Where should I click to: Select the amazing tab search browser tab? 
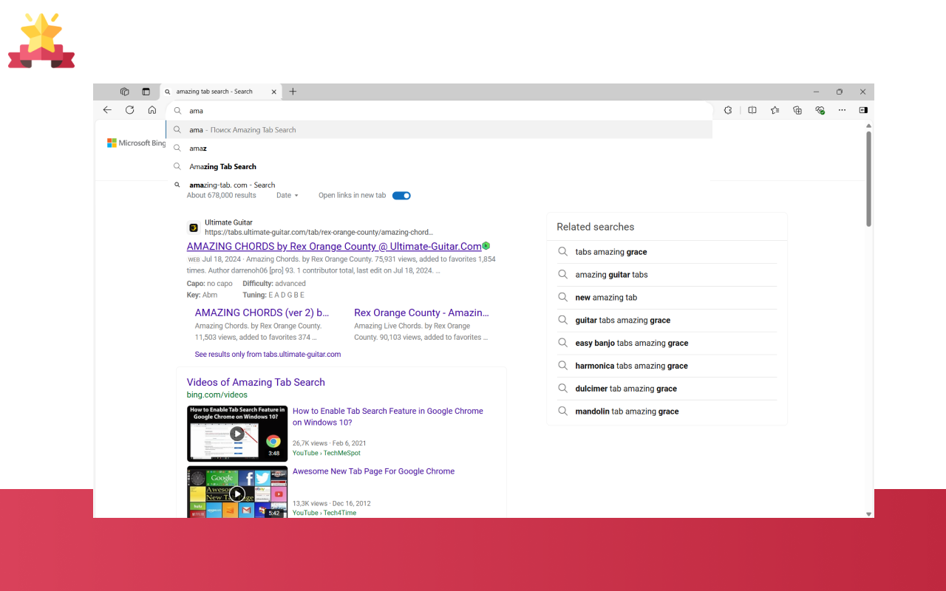(221, 92)
